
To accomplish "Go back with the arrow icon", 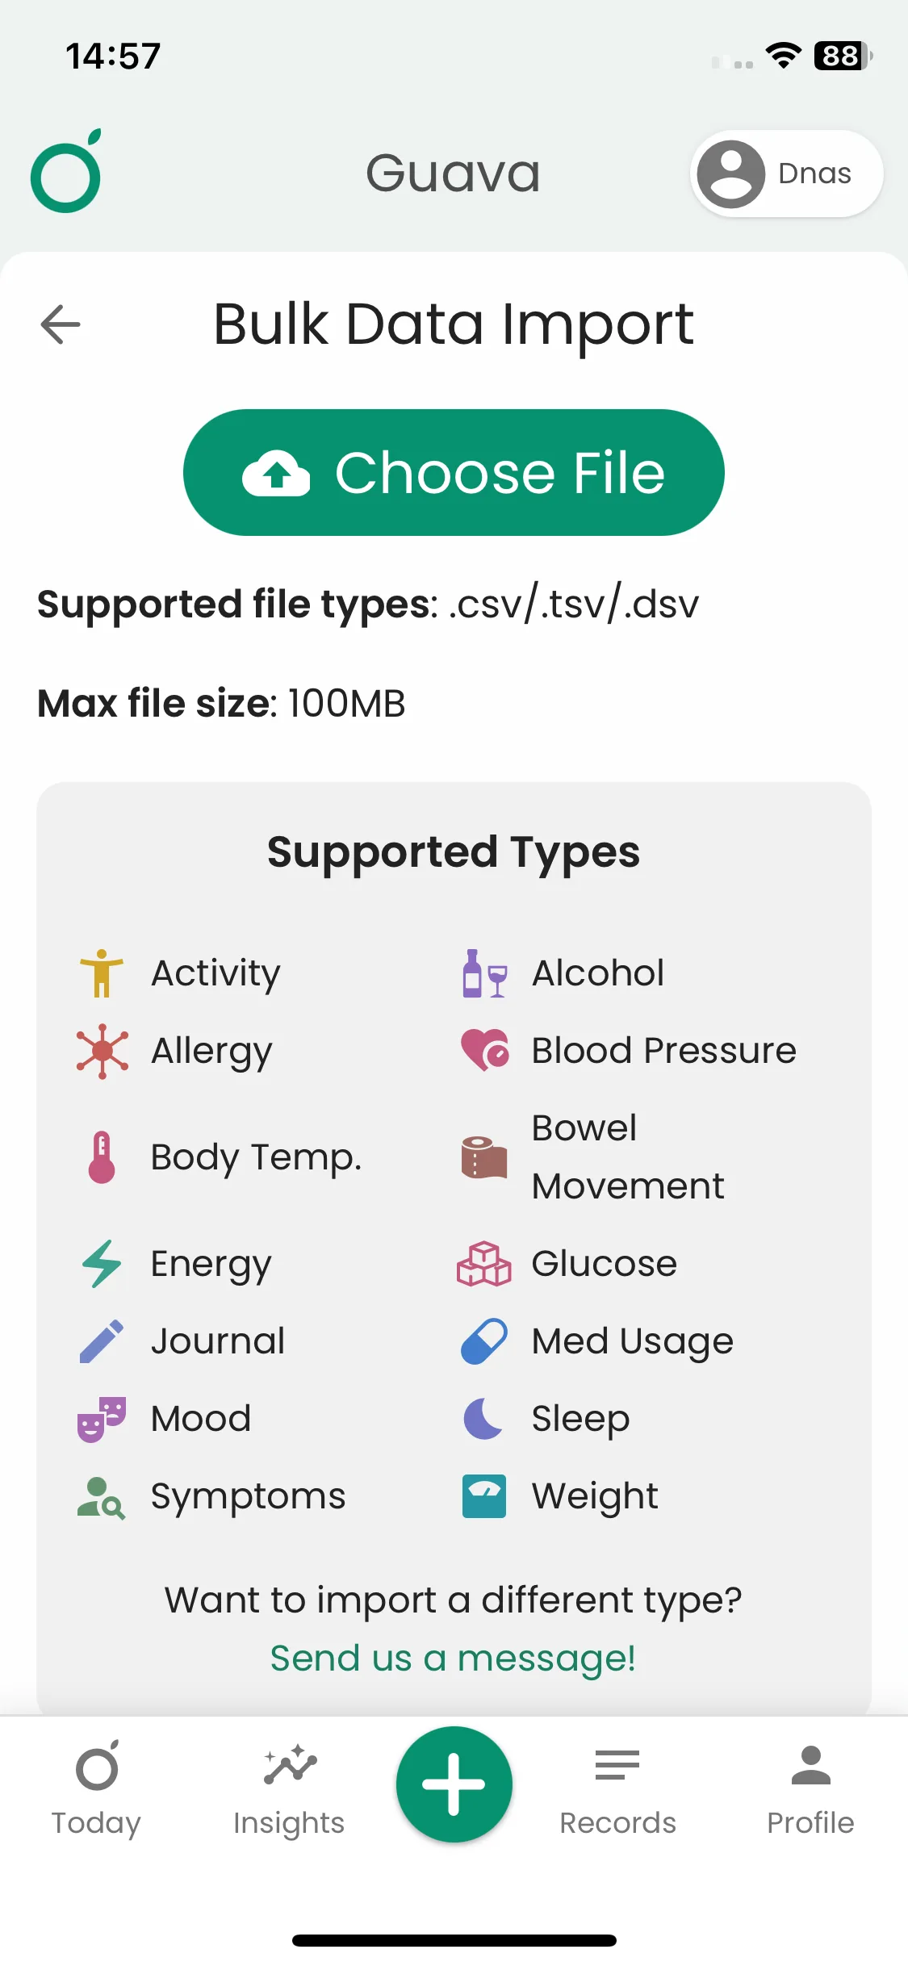I will click(61, 324).
